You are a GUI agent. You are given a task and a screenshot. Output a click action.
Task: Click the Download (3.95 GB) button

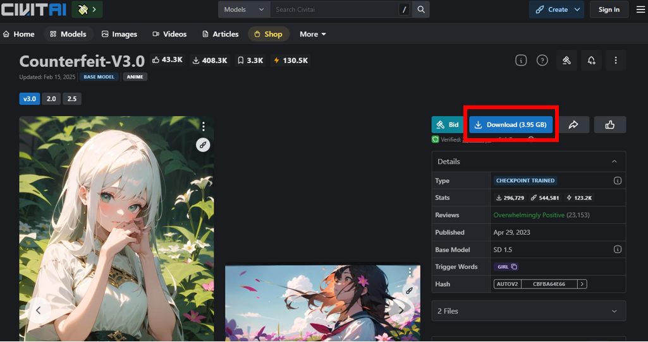[511, 124]
